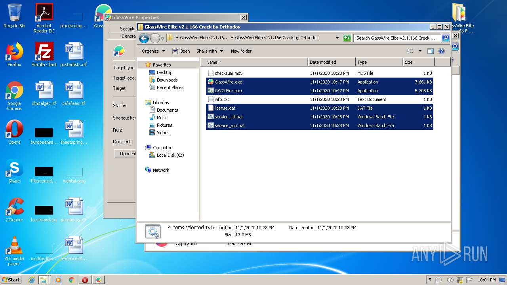The height and width of the screenshot is (285, 507).
Task: Select the GlassWire Elite folder on desktop
Action: click(x=459, y=18)
